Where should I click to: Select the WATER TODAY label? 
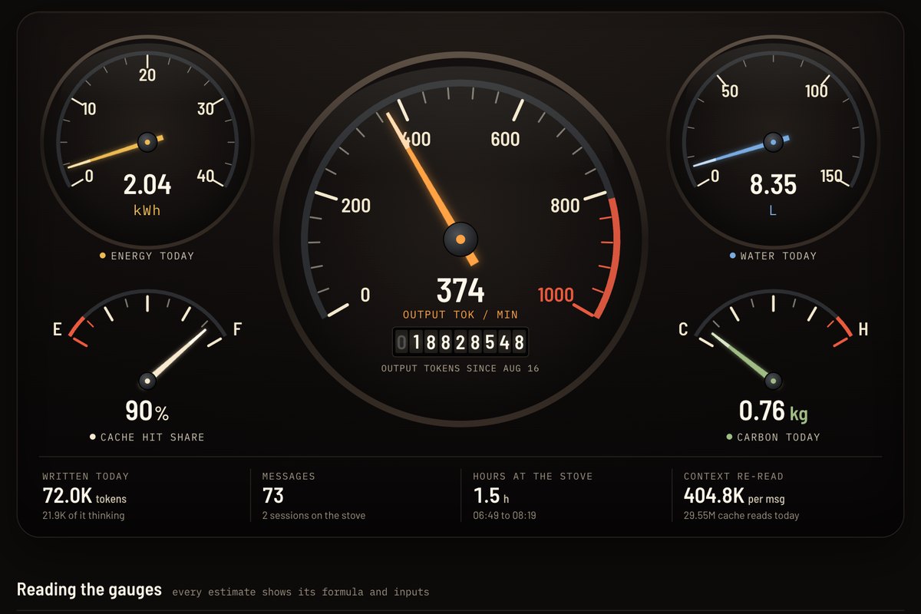pos(778,256)
